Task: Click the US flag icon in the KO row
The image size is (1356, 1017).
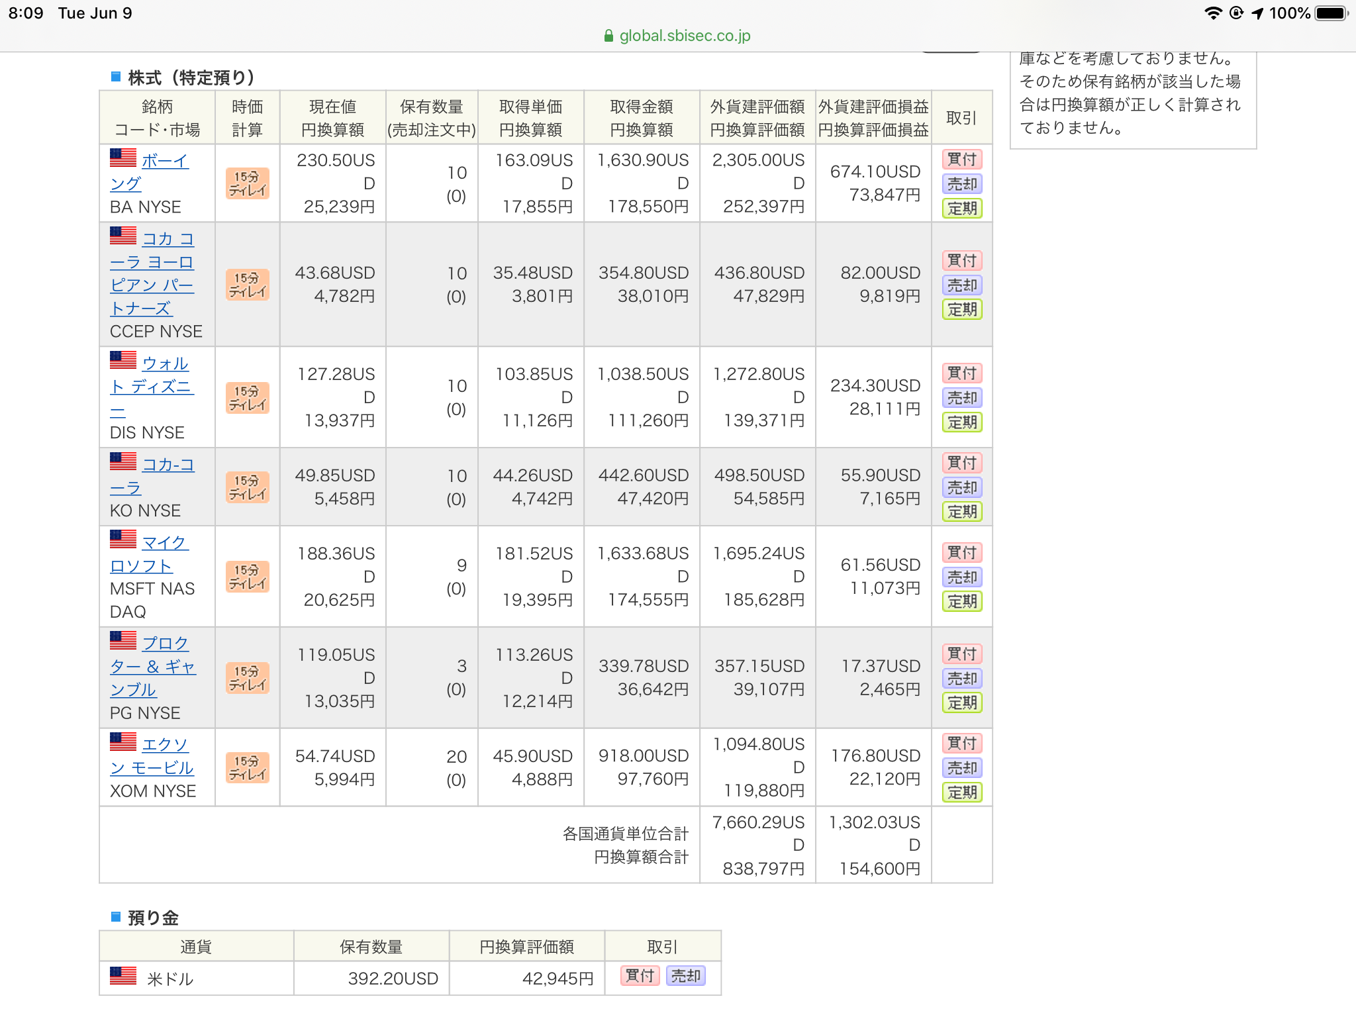Action: point(122,461)
